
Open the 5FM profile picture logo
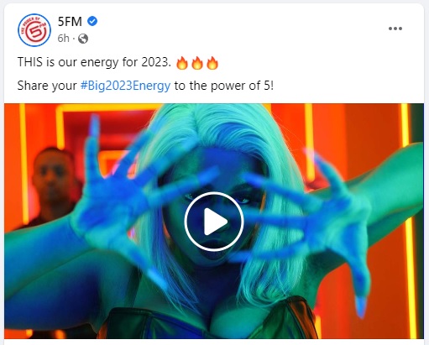point(34,30)
